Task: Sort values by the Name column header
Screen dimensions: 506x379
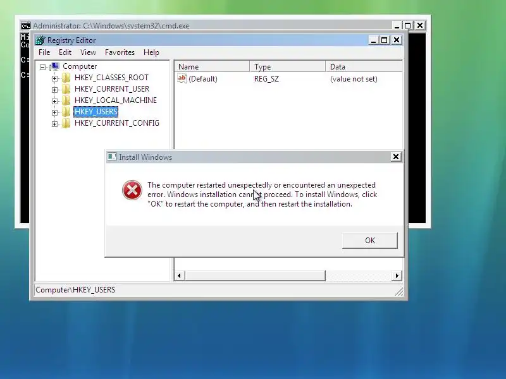Action: click(x=212, y=67)
